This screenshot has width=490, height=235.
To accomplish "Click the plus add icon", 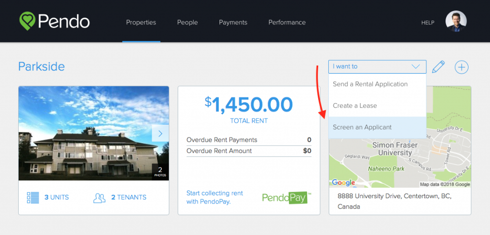I will [x=462, y=67].
